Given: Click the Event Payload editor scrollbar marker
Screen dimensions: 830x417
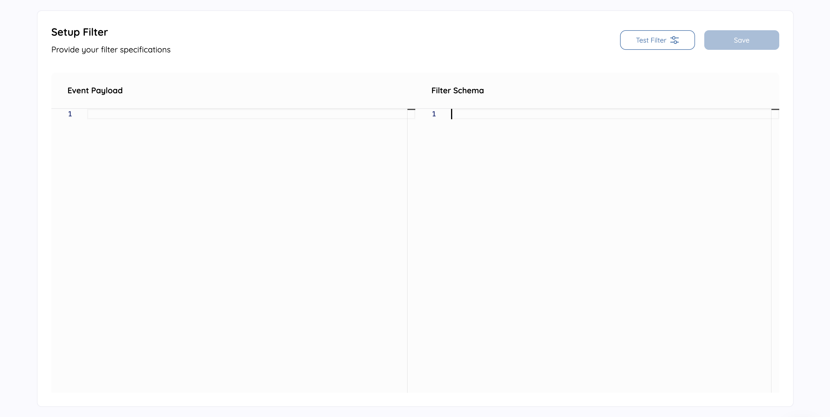Looking at the screenshot, I should tap(411, 110).
